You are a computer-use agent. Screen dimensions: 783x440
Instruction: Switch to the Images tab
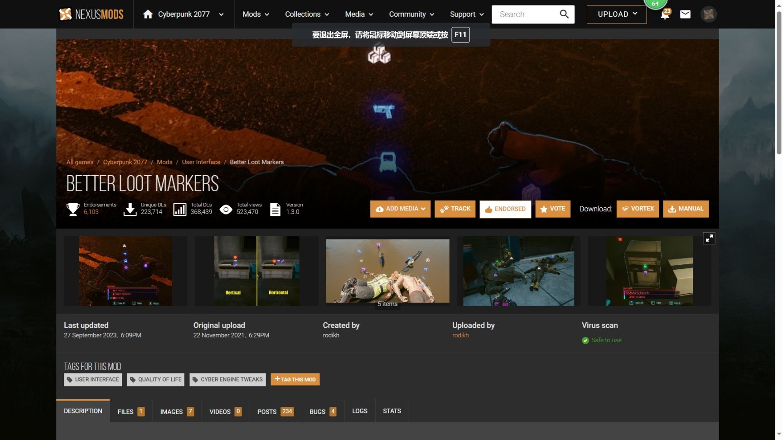point(177,411)
